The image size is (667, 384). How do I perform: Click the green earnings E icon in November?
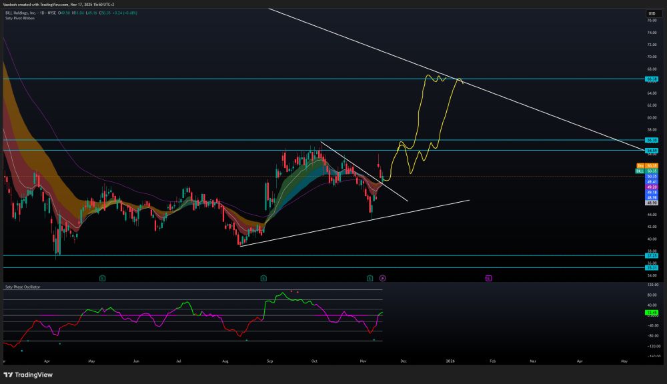(x=370, y=278)
